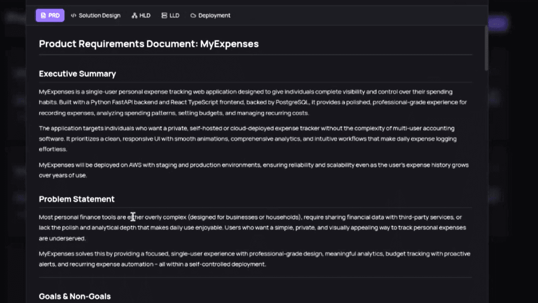Click the PRD document icon

tap(43, 16)
